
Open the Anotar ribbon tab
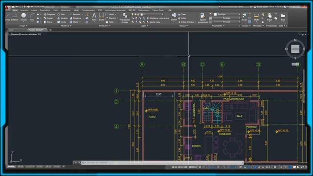[34, 10]
